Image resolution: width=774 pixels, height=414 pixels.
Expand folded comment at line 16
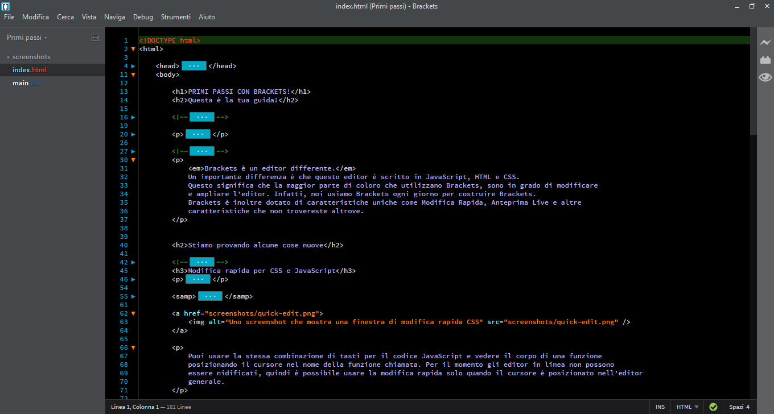[133, 117]
